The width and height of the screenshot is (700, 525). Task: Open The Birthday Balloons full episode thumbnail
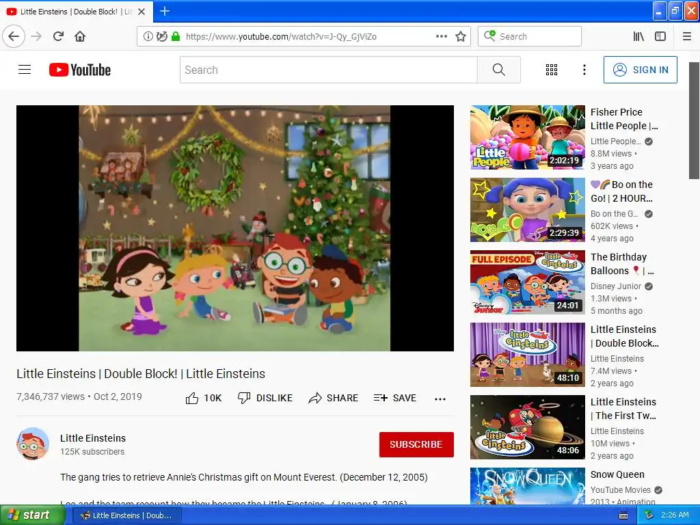[x=527, y=282]
